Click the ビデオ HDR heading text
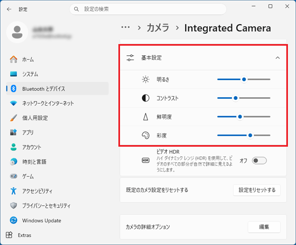Image resolution: width=296 pixels, height=245 pixels. pyautogui.click(x=168, y=152)
